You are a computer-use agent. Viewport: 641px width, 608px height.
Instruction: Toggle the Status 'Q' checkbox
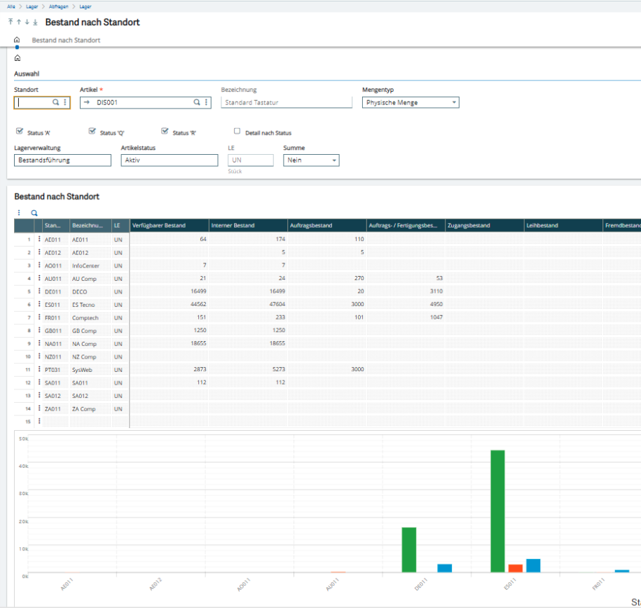click(92, 131)
